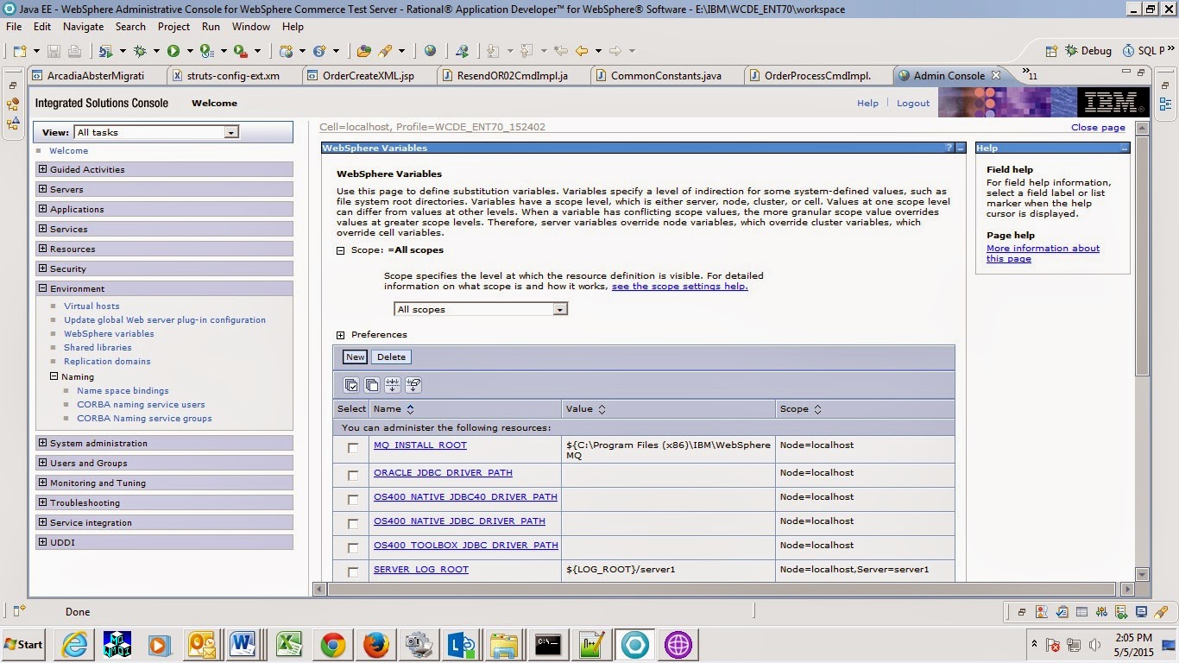Click the Select All items icon in table toolbar
This screenshot has height=663, width=1179.
(351, 385)
